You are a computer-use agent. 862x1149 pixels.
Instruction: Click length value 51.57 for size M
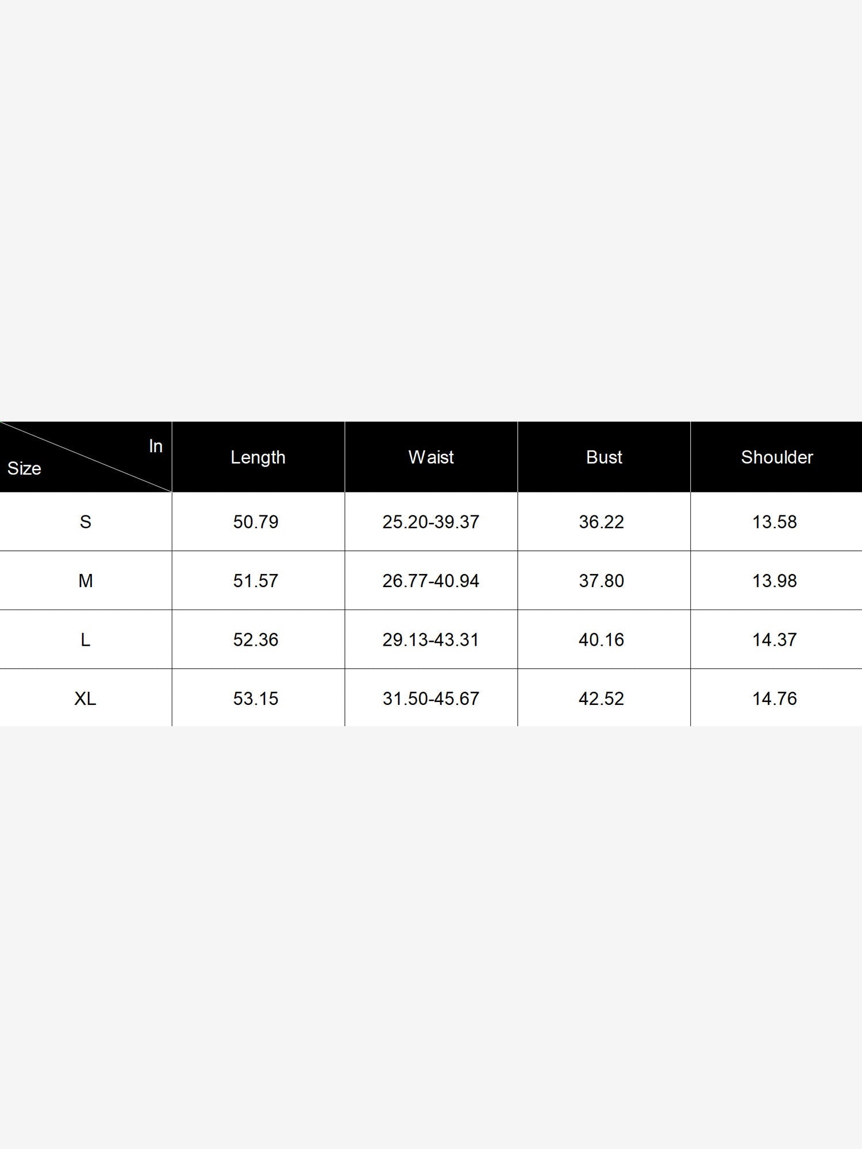(x=256, y=581)
